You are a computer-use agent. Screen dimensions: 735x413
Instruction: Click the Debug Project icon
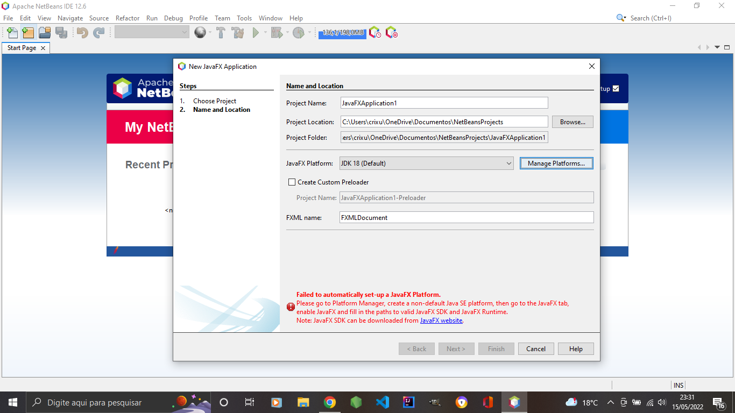point(277,33)
